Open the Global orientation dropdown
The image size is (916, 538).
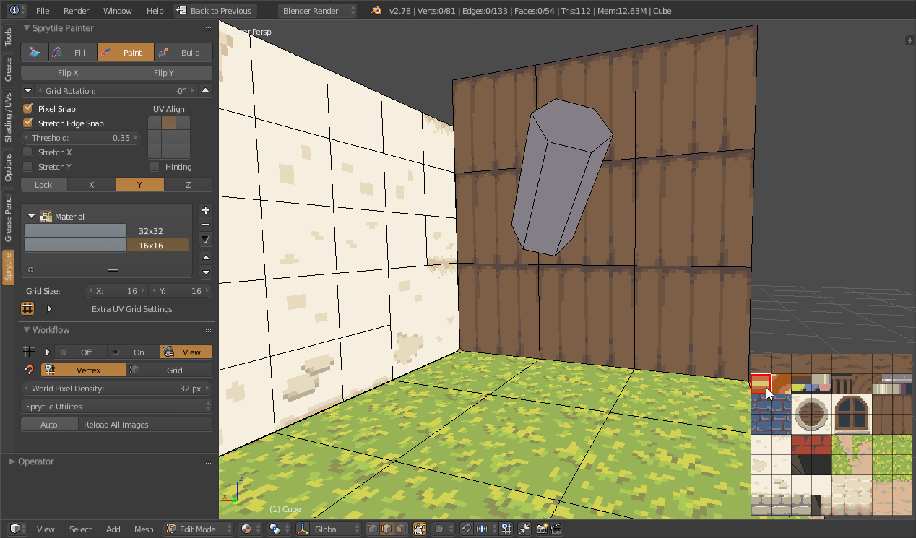pyautogui.click(x=336, y=529)
